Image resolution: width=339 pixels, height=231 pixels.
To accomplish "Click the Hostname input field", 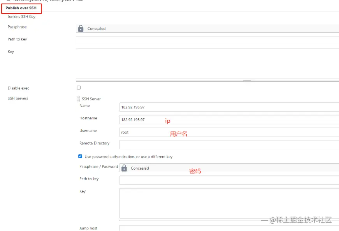I will tap(229, 119).
